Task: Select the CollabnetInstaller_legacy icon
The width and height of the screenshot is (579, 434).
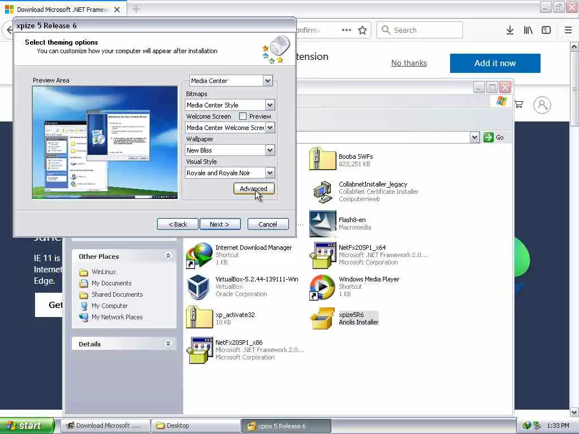Action: (x=322, y=192)
